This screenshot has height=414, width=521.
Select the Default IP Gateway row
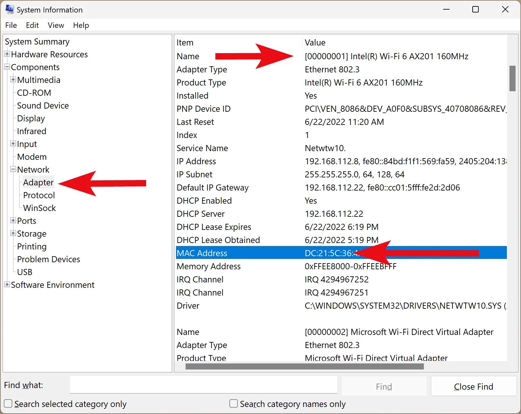pos(341,188)
